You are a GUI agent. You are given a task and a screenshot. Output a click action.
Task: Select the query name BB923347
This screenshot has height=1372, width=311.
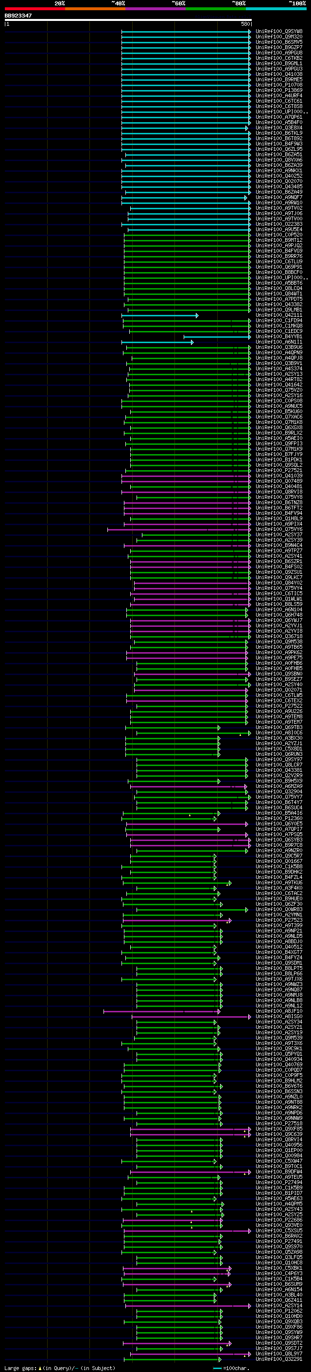pyautogui.click(x=18, y=16)
